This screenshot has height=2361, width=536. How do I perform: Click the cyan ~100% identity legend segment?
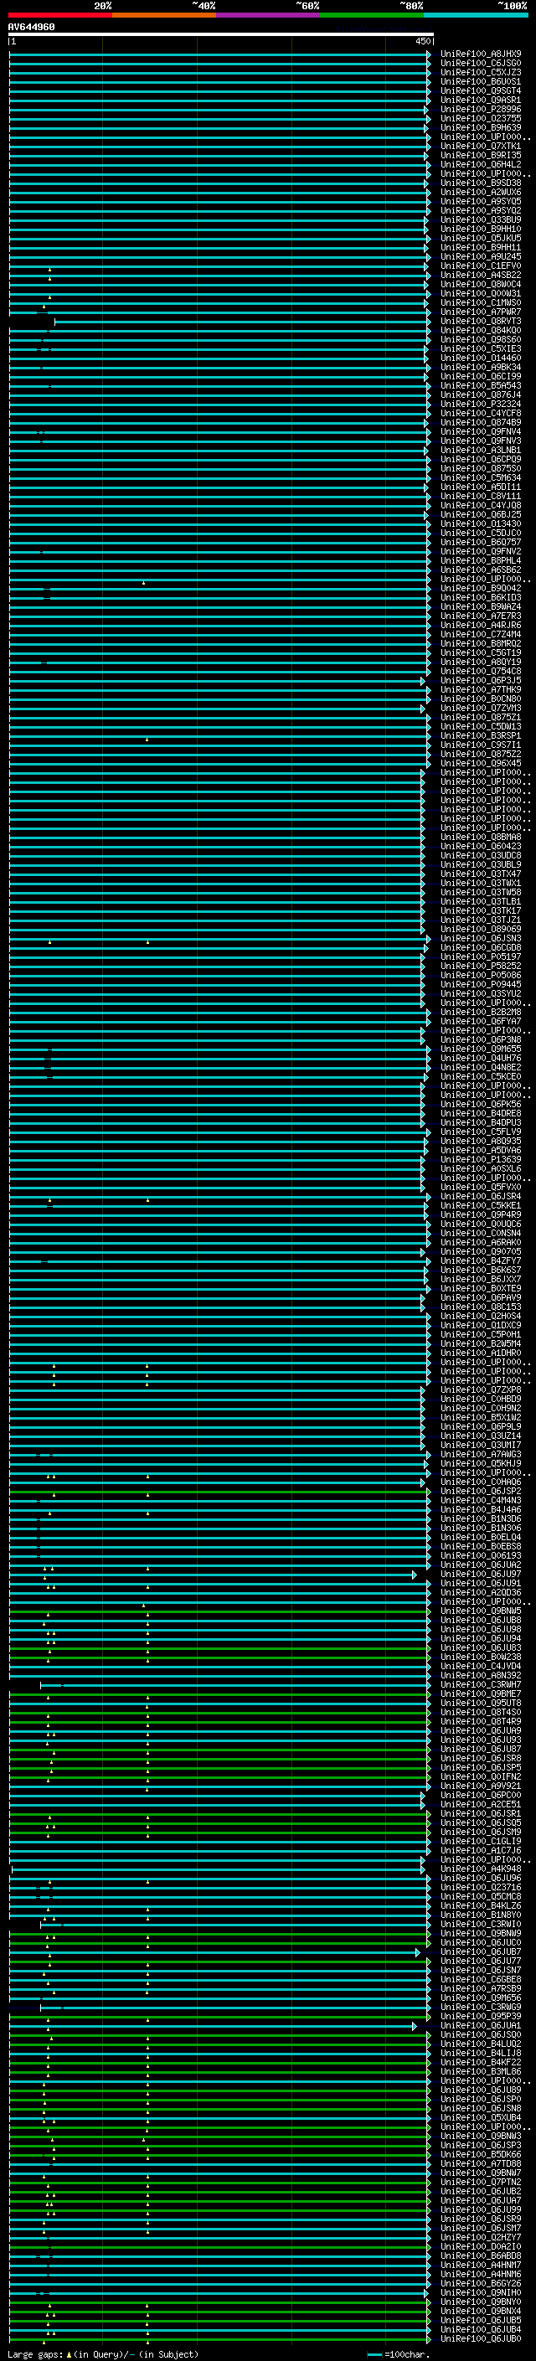coord(476,15)
